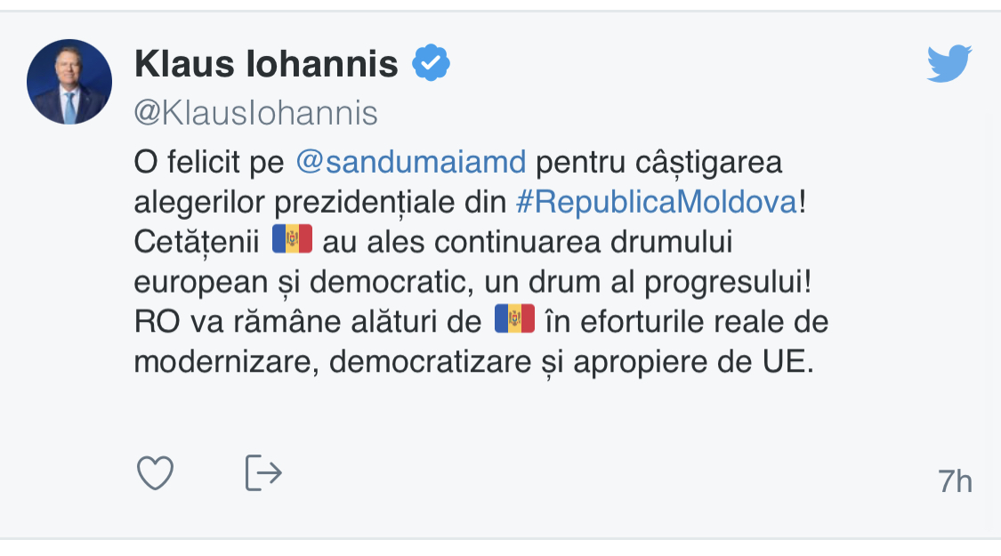This screenshot has height=556, width=1001.
Task: Click the 7h timestamp
Action: point(955,481)
